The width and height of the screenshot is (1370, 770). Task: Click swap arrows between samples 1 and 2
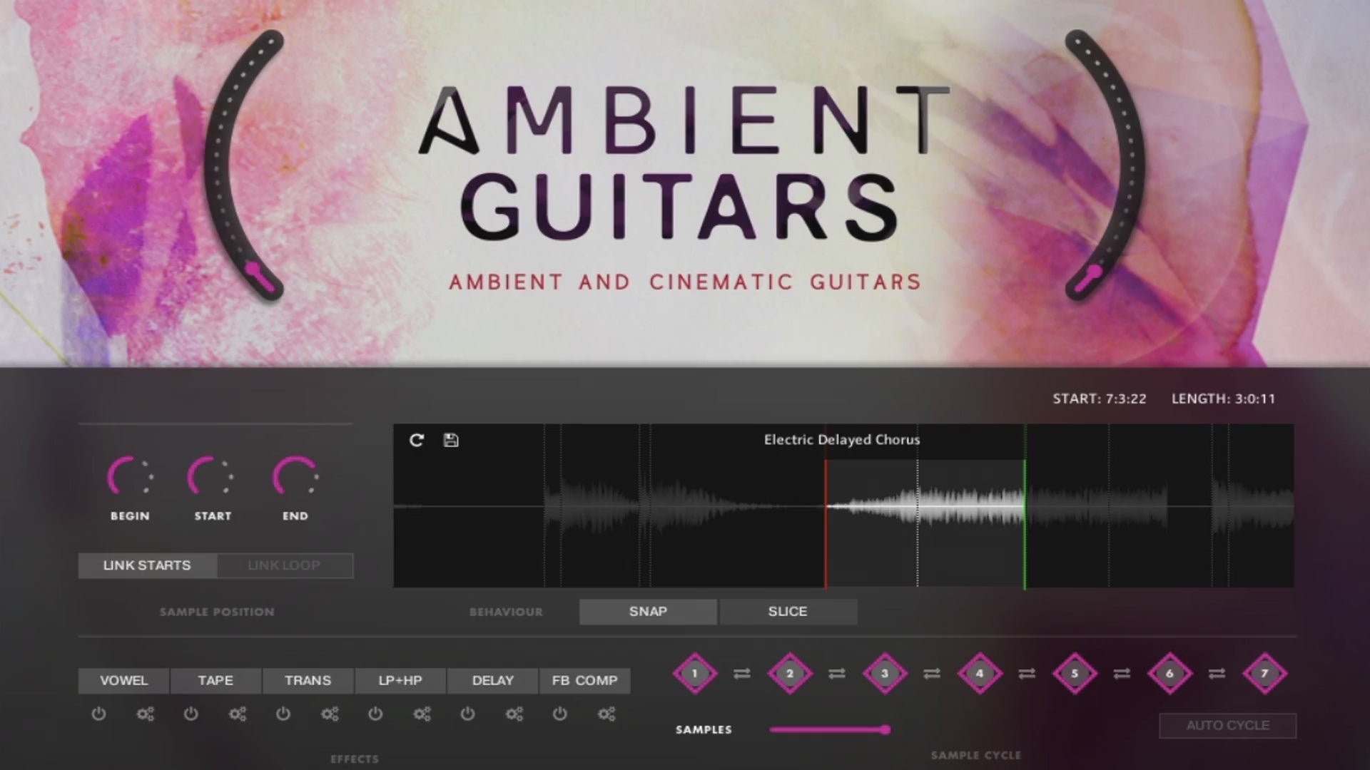coord(742,673)
